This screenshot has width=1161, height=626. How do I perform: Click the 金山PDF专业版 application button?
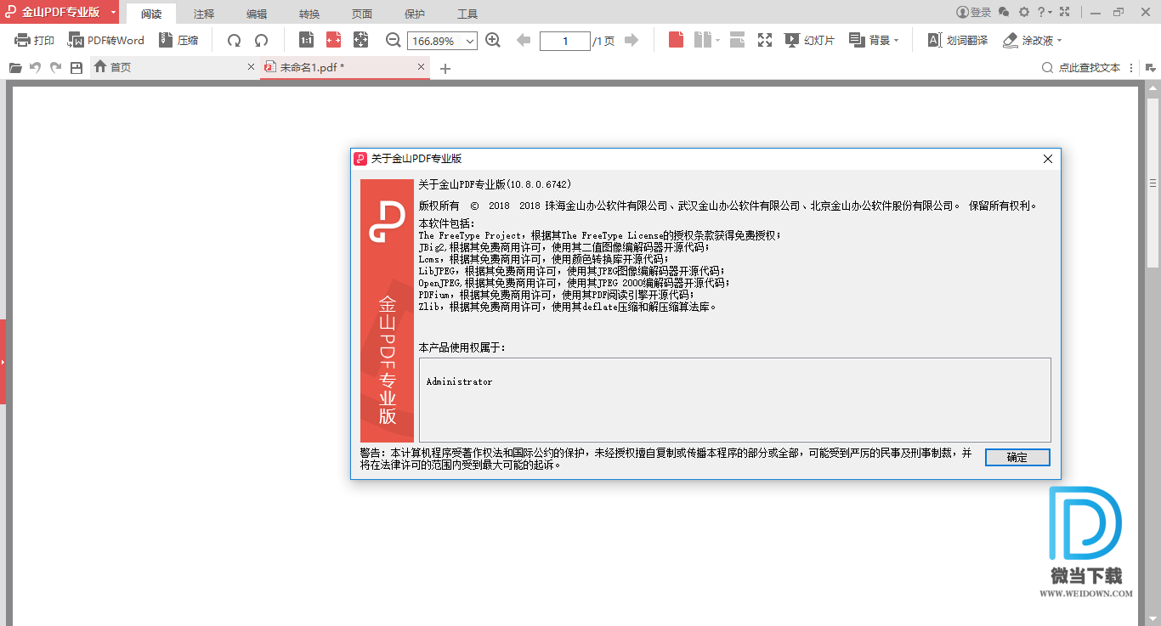(53, 12)
